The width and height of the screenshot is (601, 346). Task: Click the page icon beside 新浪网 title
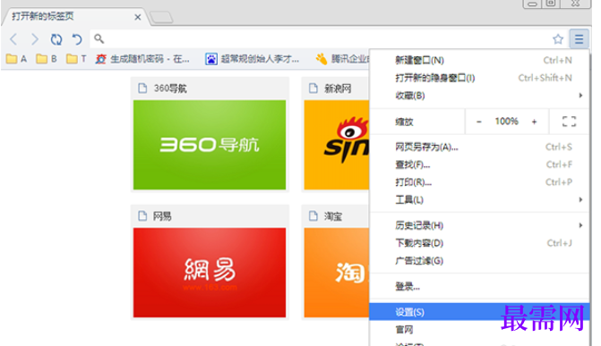(x=313, y=88)
